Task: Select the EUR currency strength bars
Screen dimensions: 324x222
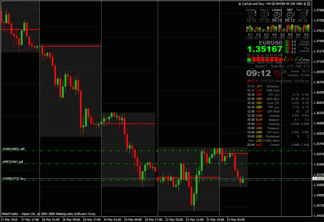Action: (x=258, y=29)
